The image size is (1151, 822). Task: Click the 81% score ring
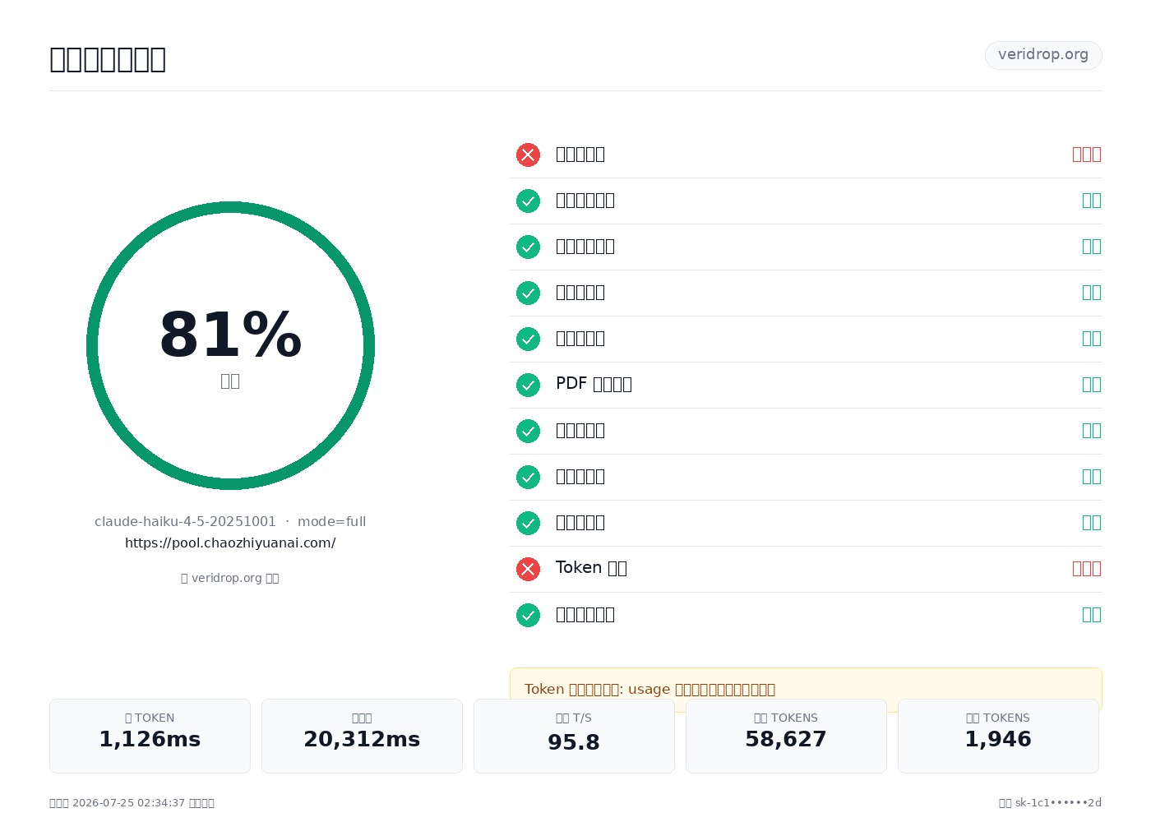pos(230,345)
